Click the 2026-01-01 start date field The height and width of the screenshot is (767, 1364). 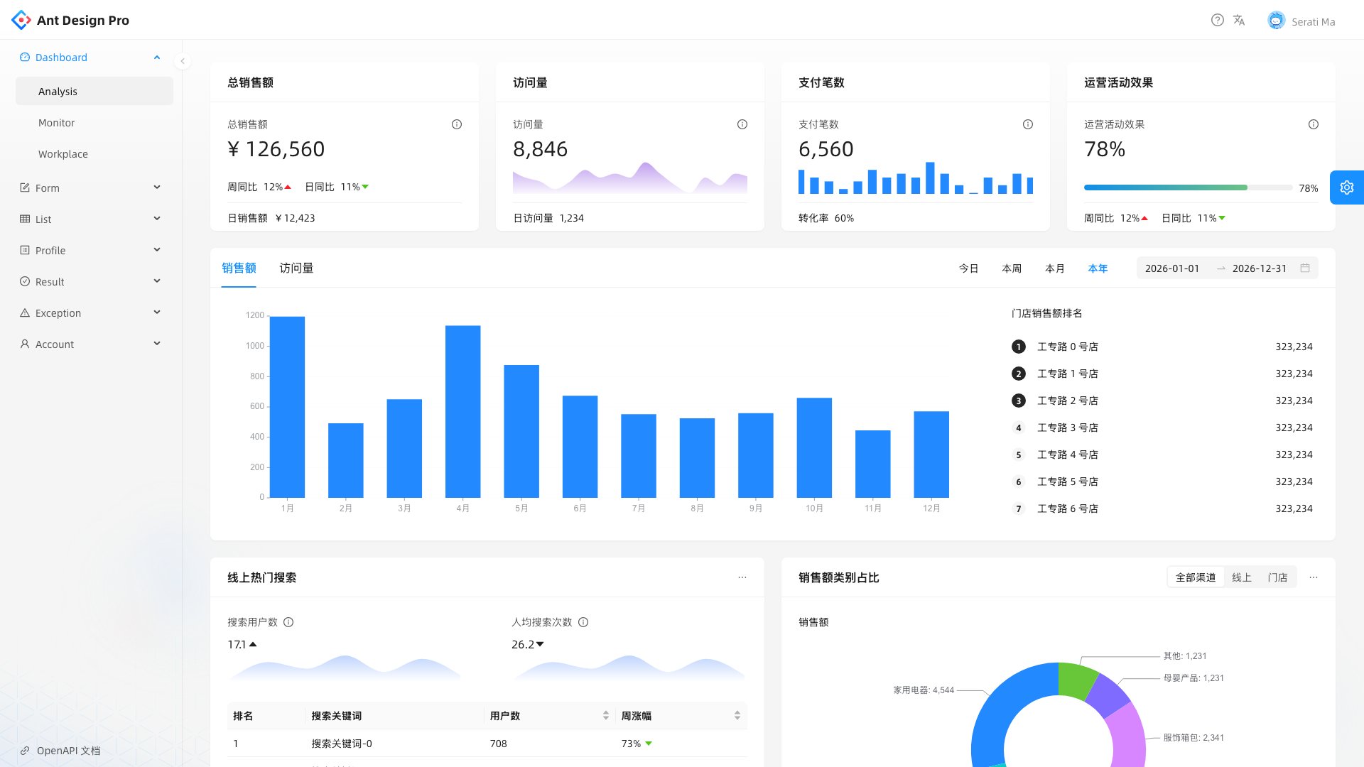point(1172,268)
